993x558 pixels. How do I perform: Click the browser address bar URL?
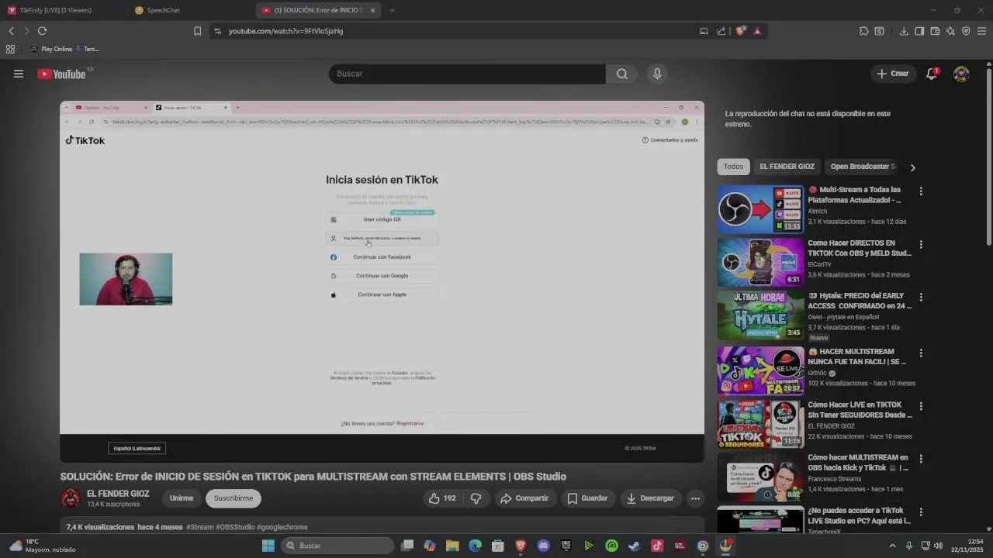coord(285,31)
